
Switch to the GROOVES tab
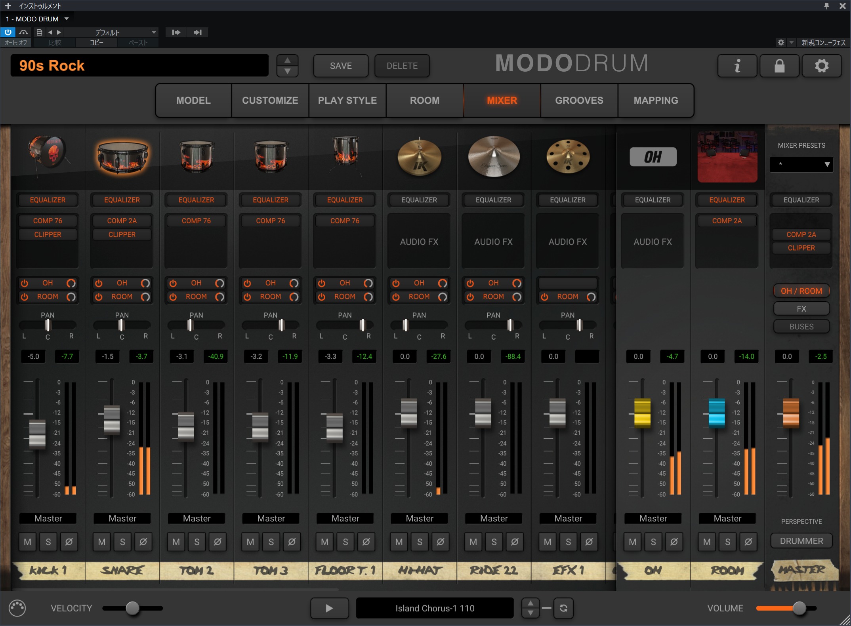pyautogui.click(x=579, y=101)
